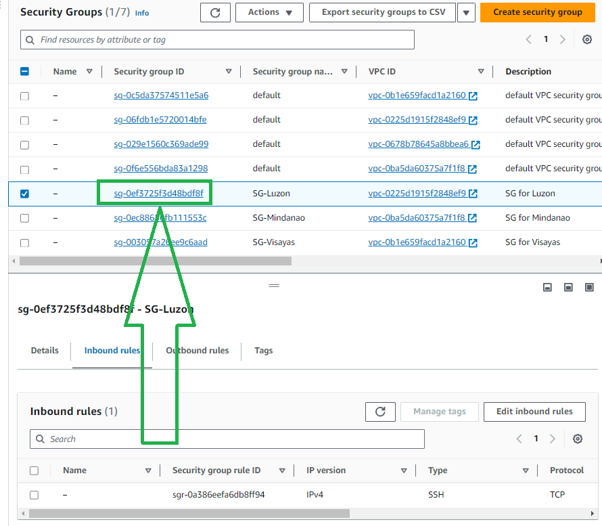Open security group sg-0ef3725f3d48bdf8f link

(x=158, y=193)
